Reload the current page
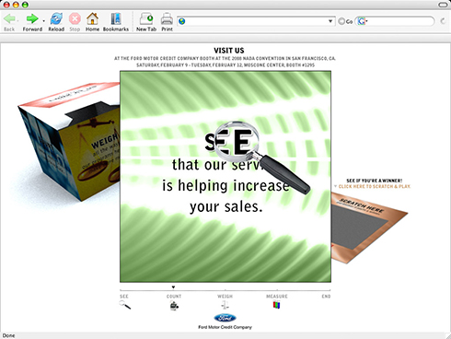This screenshot has width=451, height=339. tap(56, 18)
